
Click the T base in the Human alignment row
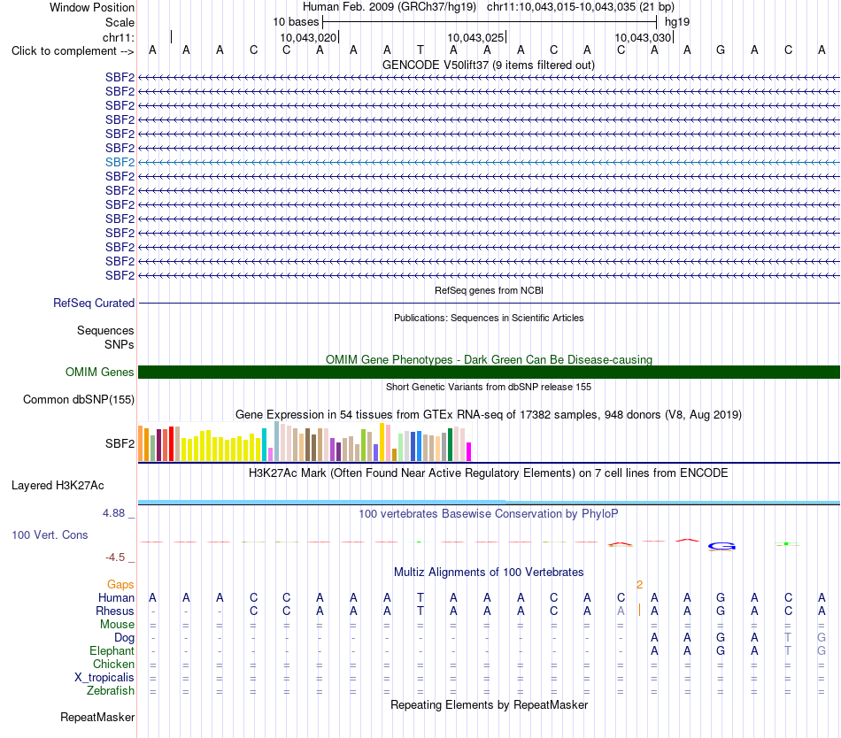click(420, 597)
